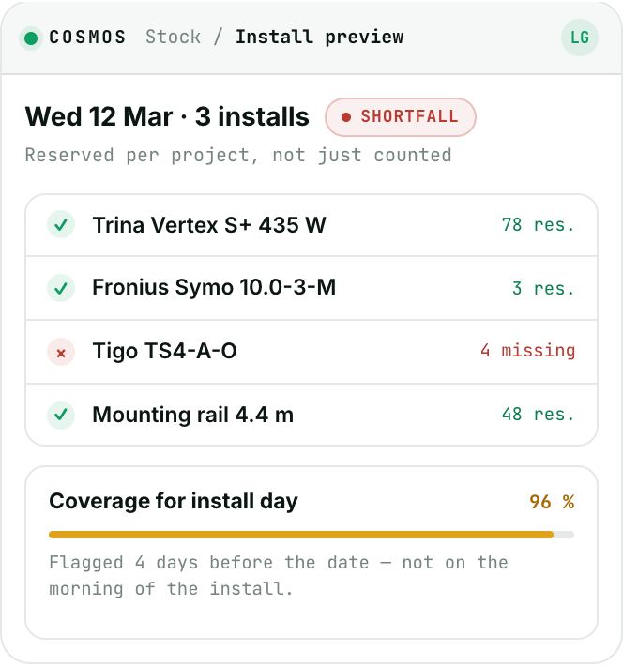Click the 3 res. value
This screenshot has width=623, height=666.
(x=543, y=288)
